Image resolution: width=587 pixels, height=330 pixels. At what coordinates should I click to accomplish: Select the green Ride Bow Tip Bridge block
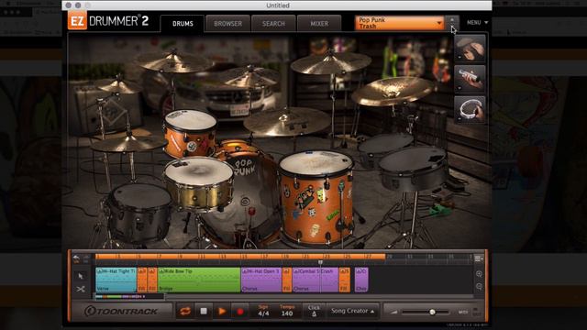pos(199,280)
